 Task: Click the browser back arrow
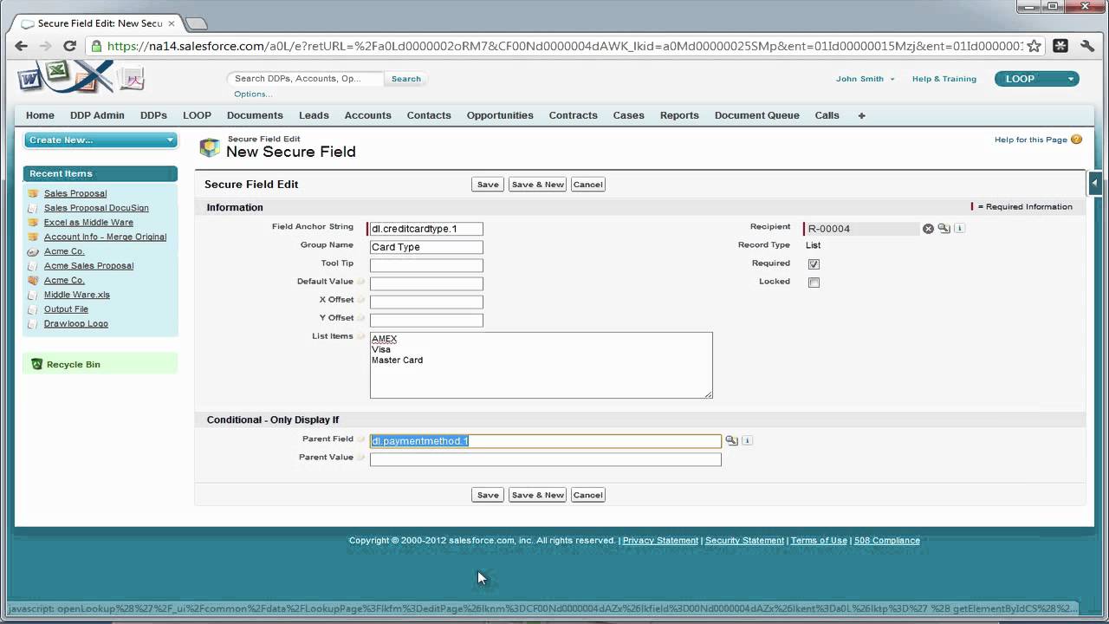22,47
